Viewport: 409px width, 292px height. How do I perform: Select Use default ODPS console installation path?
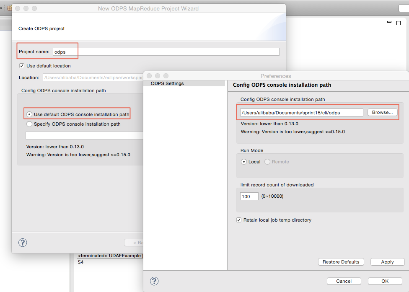29,114
